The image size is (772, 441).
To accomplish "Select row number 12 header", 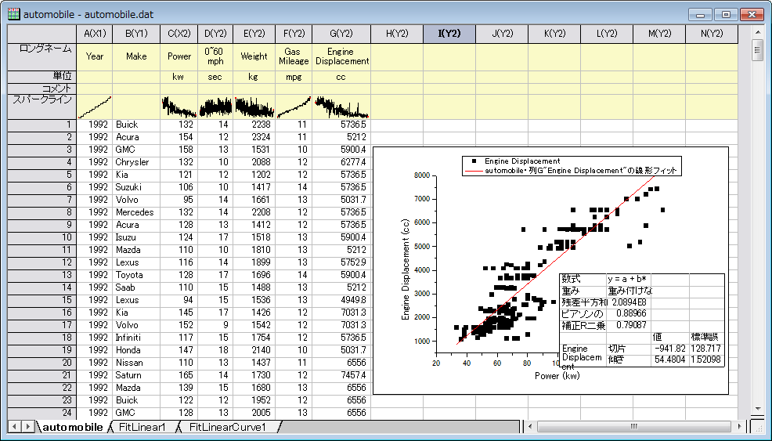I will pyautogui.click(x=41, y=262).
